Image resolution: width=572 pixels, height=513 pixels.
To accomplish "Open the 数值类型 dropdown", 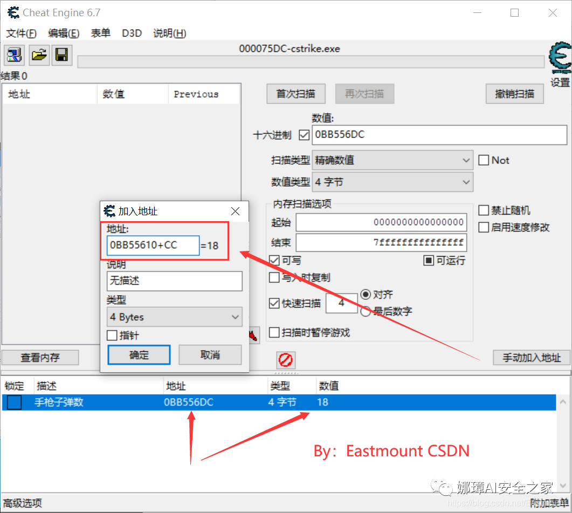I will [x=392, y=182].
